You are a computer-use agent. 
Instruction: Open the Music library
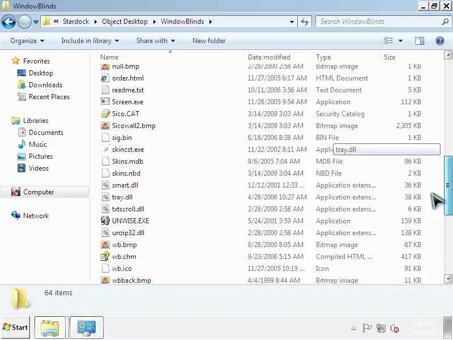(37, 144)
